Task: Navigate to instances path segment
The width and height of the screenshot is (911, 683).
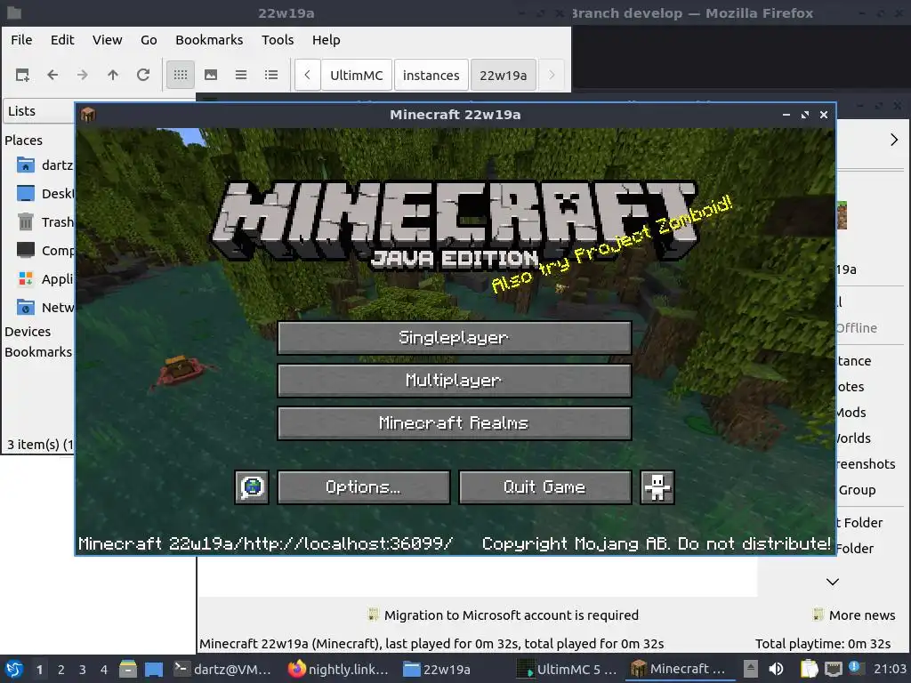Action: pos(431,76)
